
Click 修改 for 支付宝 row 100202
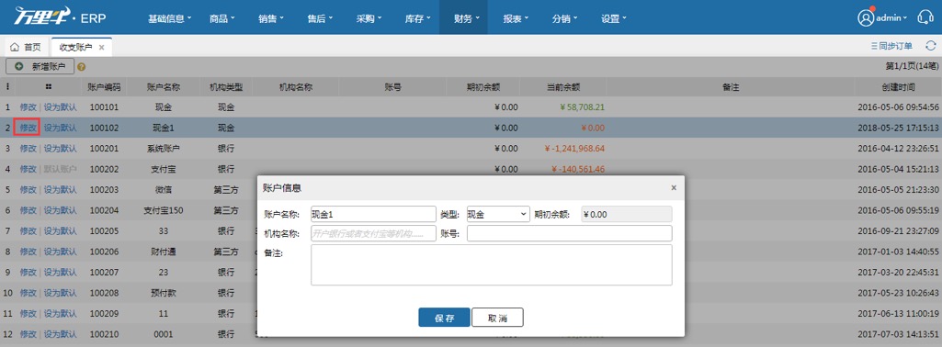[x=28, y=169]
